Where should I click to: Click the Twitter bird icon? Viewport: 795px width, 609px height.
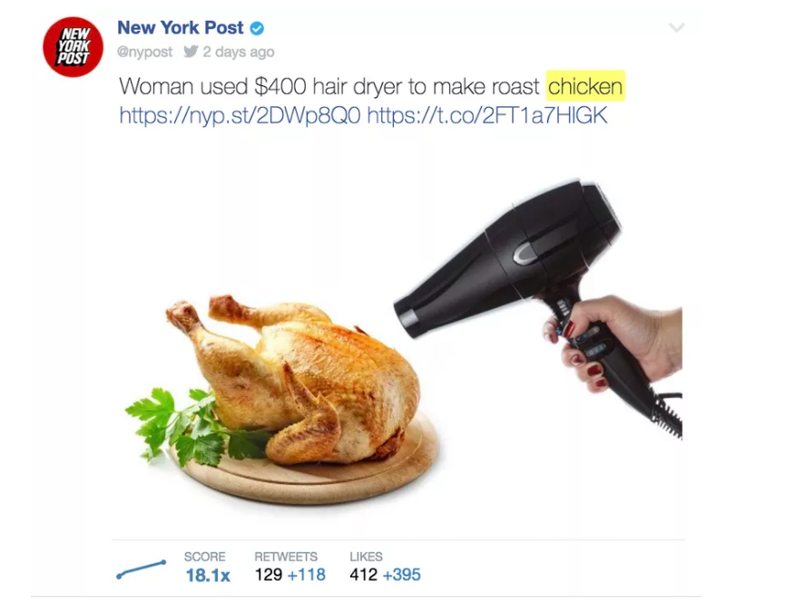pos(191,52)
